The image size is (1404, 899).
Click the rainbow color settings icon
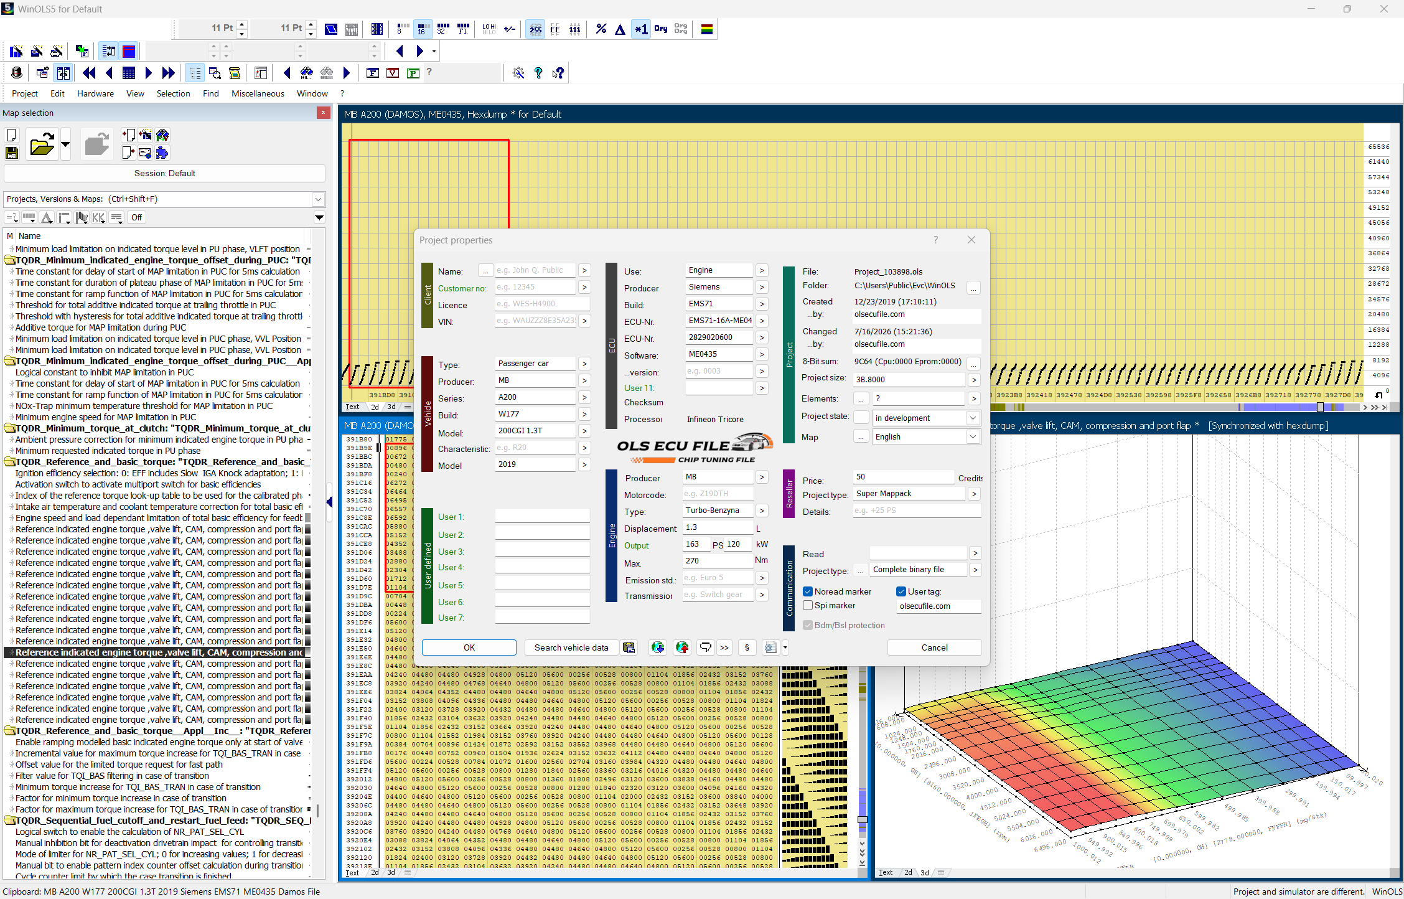point(707,29)
